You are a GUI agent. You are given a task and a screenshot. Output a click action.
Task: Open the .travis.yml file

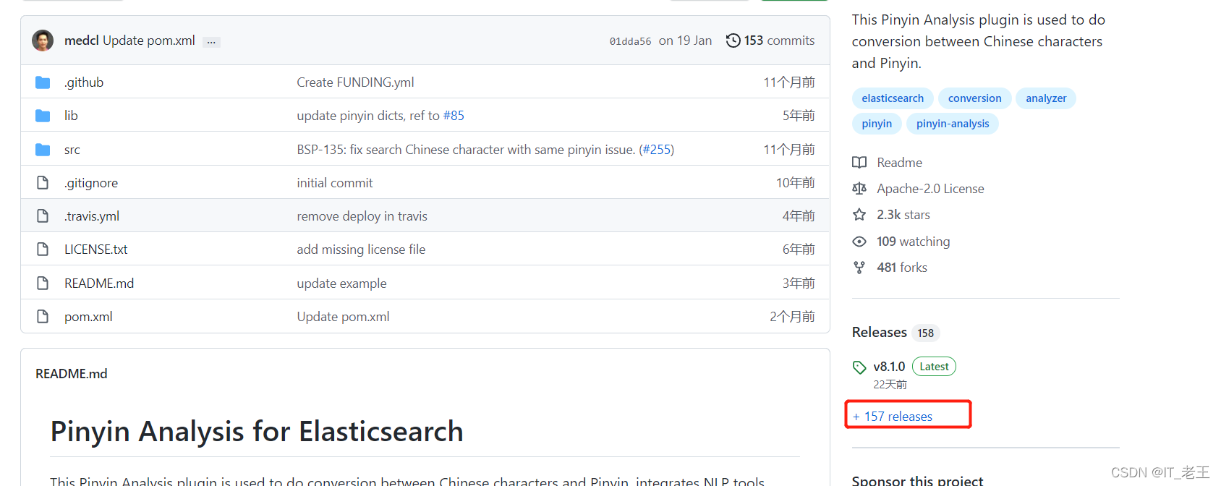[92, 216]
